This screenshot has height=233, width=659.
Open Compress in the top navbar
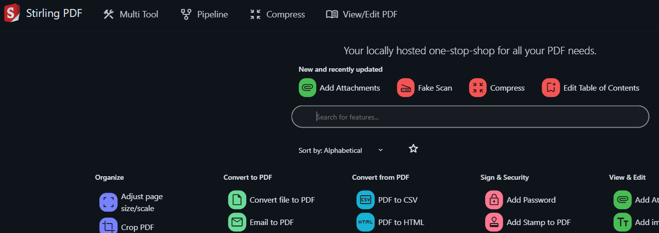pyautogui.click(x=277, y=14)
